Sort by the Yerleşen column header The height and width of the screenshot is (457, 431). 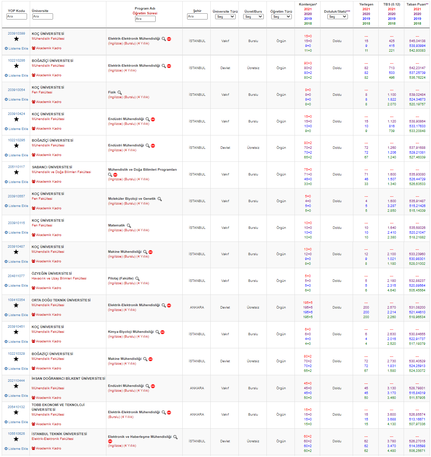point(366,4)
